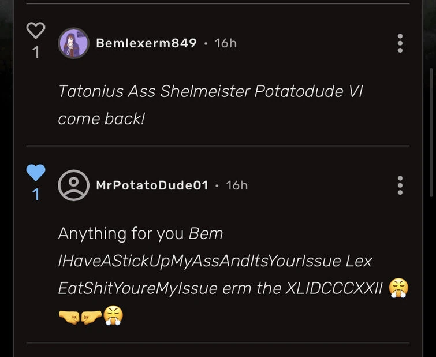Viewport: 436px width, 357px height.
Task: Click the 'XLIDCCCXXII' text in the reply
Action: (x=334, y=288)
